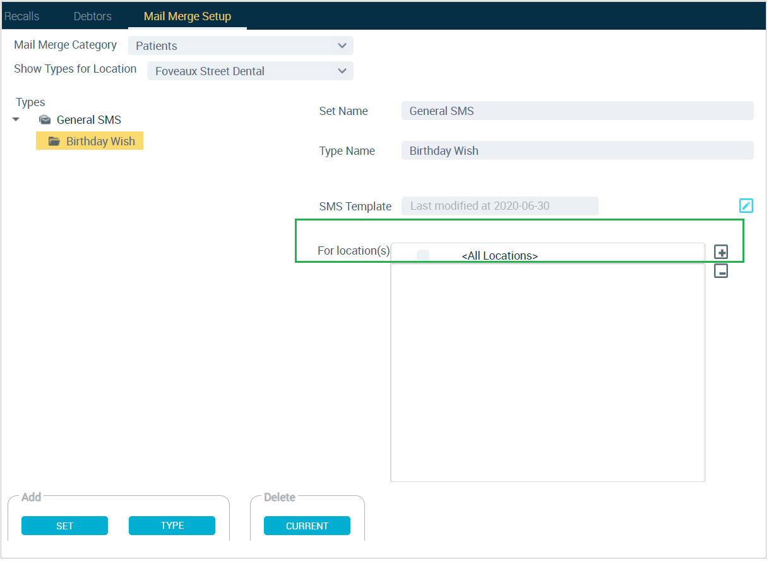Switch to the Recalls tab
Viewport: 769px width, 561px height.
point(21,16)
